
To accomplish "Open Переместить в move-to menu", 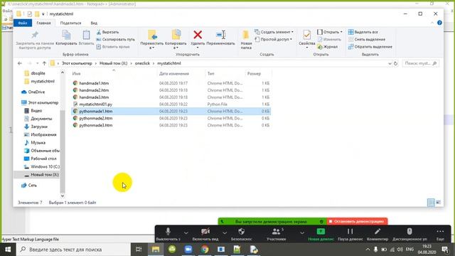I will 151,40.
